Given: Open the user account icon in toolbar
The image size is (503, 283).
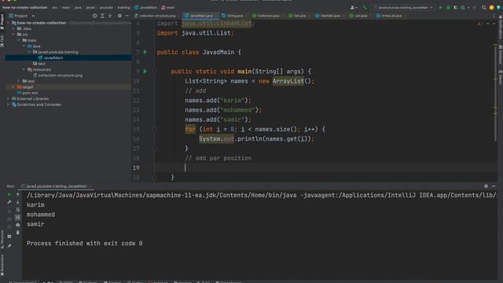Looking at the screenshot, I should (353, 7).
